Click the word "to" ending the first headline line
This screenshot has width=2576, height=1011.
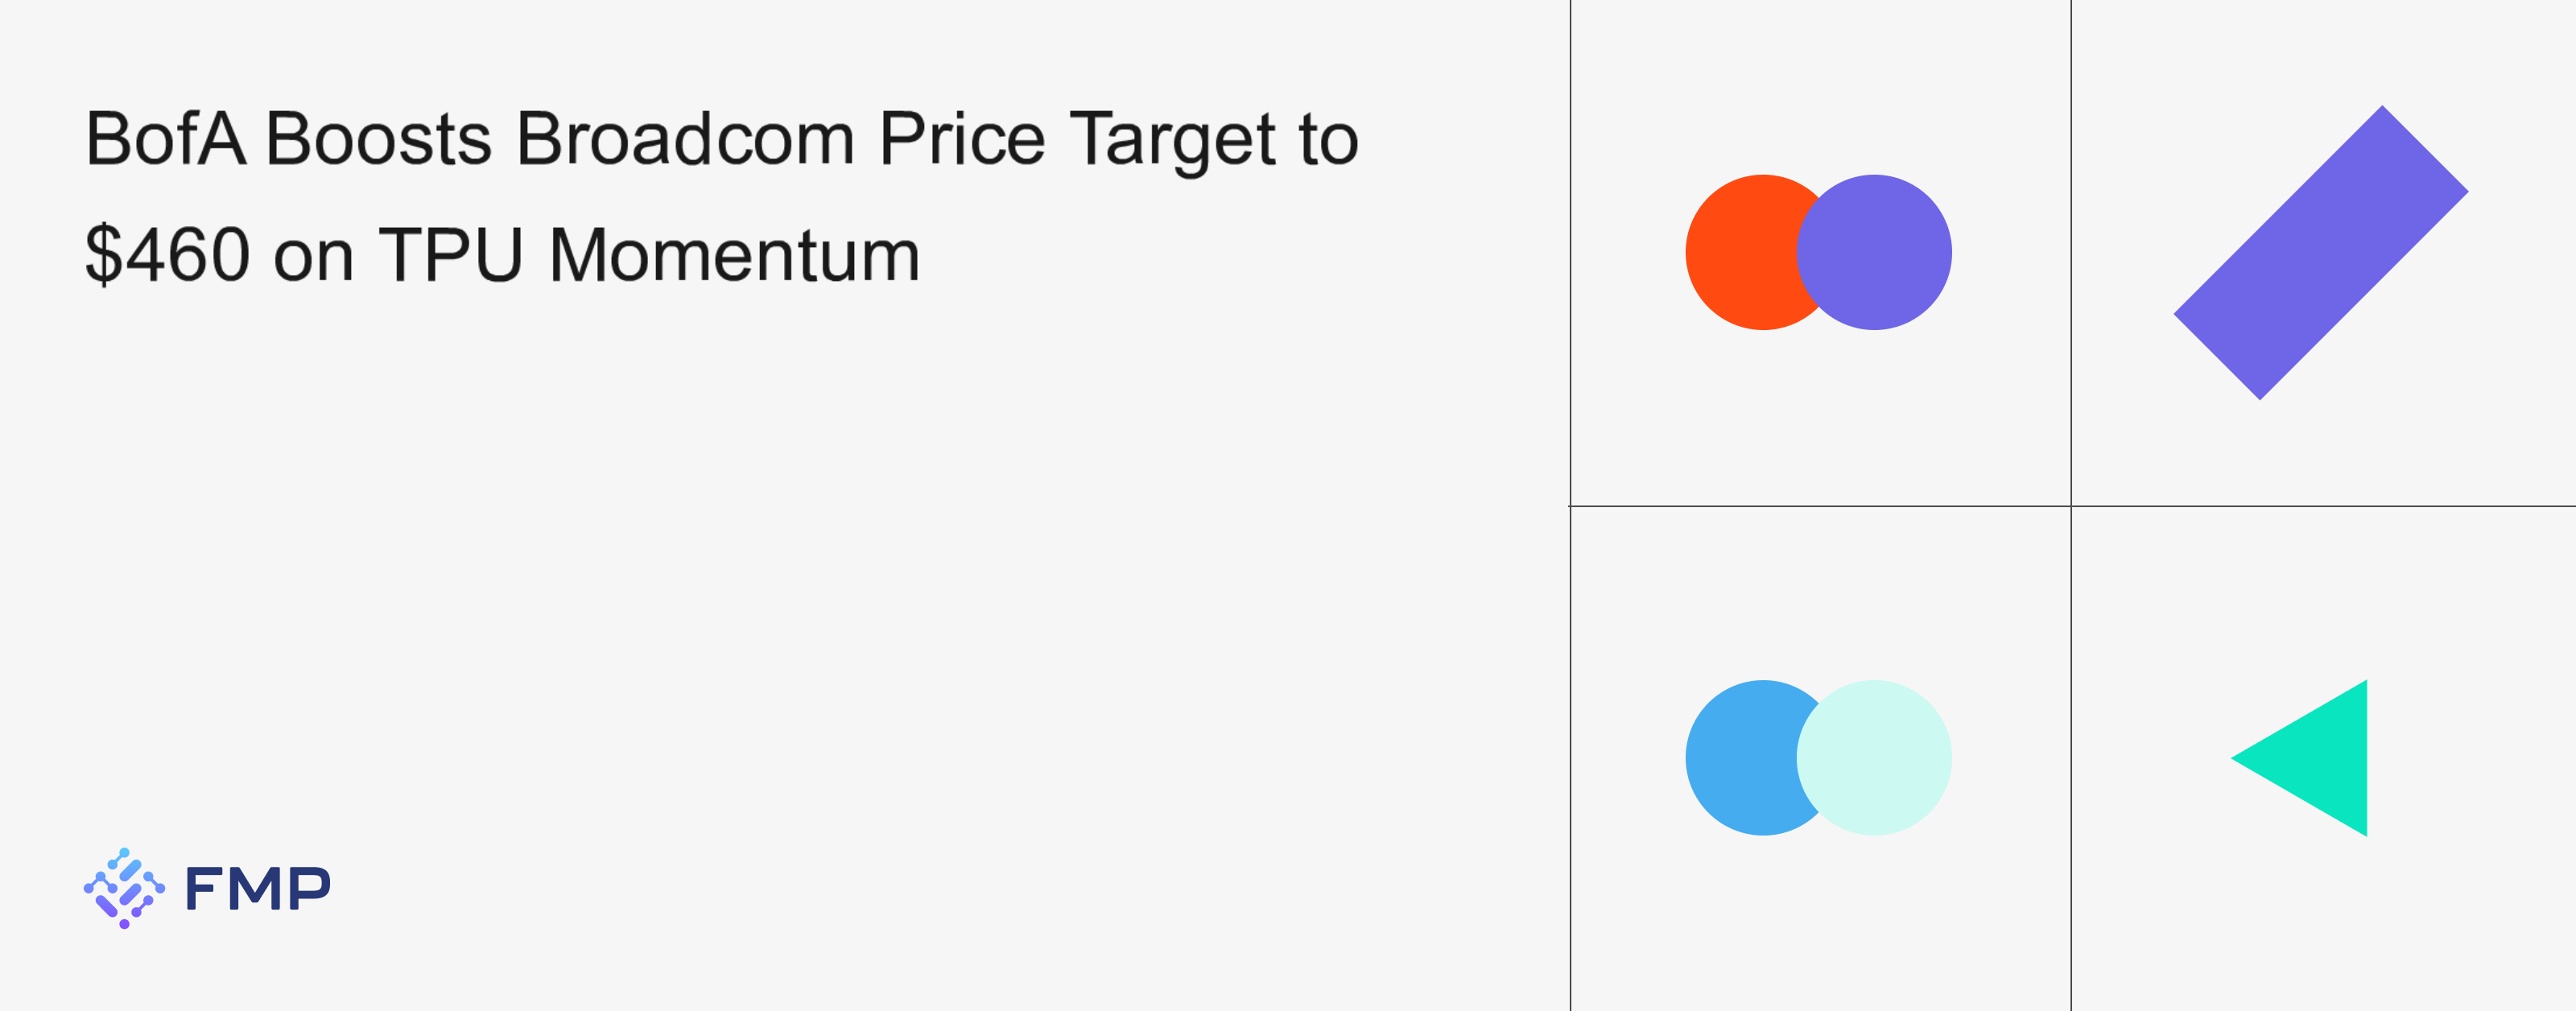1328,139
